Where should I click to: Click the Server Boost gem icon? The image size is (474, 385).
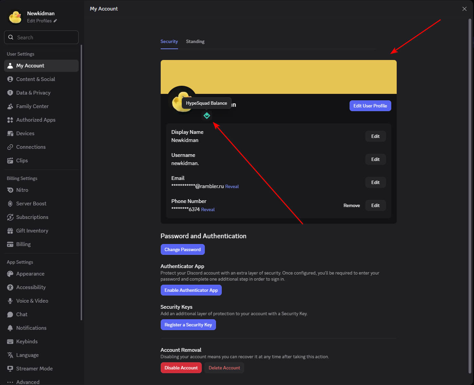pos(10,204)
